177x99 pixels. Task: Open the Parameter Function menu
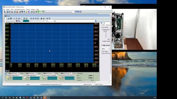[20, 9]
